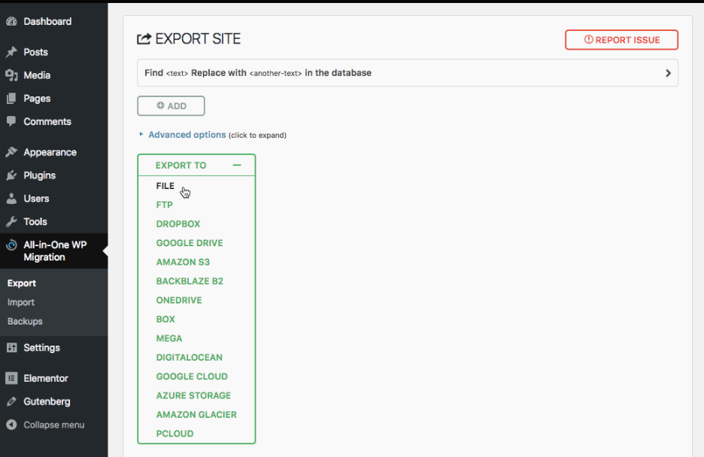
Task: Select GOOGLE CLOUD export option
Action: click(x=192, y=376)
